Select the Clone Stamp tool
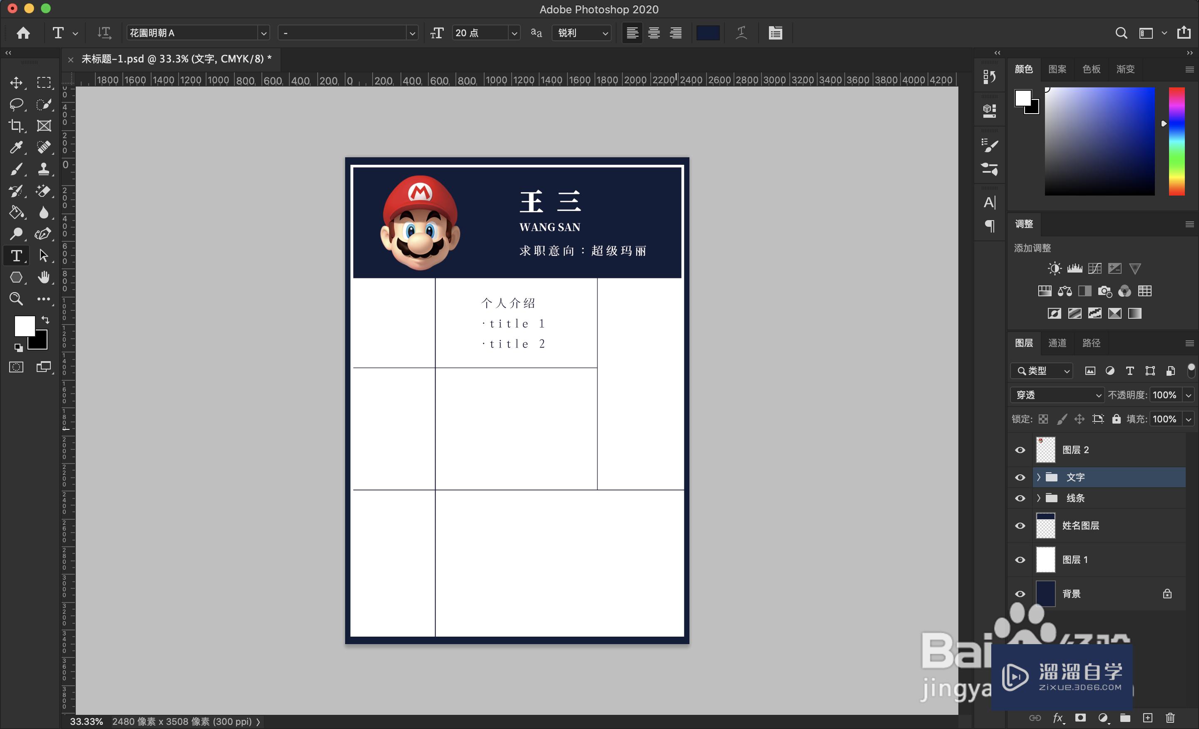1199x729 pixels. point(44,169)
